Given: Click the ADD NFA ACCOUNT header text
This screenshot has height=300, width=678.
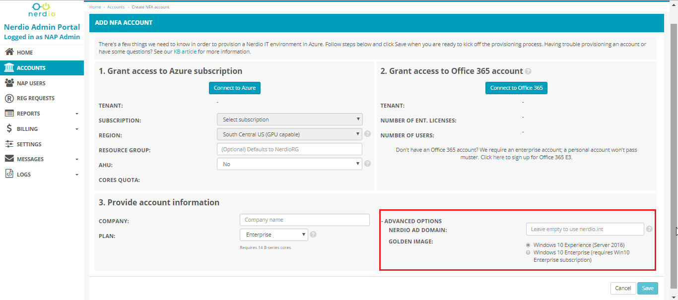Looking at the screenshot, I should point(124,23).
